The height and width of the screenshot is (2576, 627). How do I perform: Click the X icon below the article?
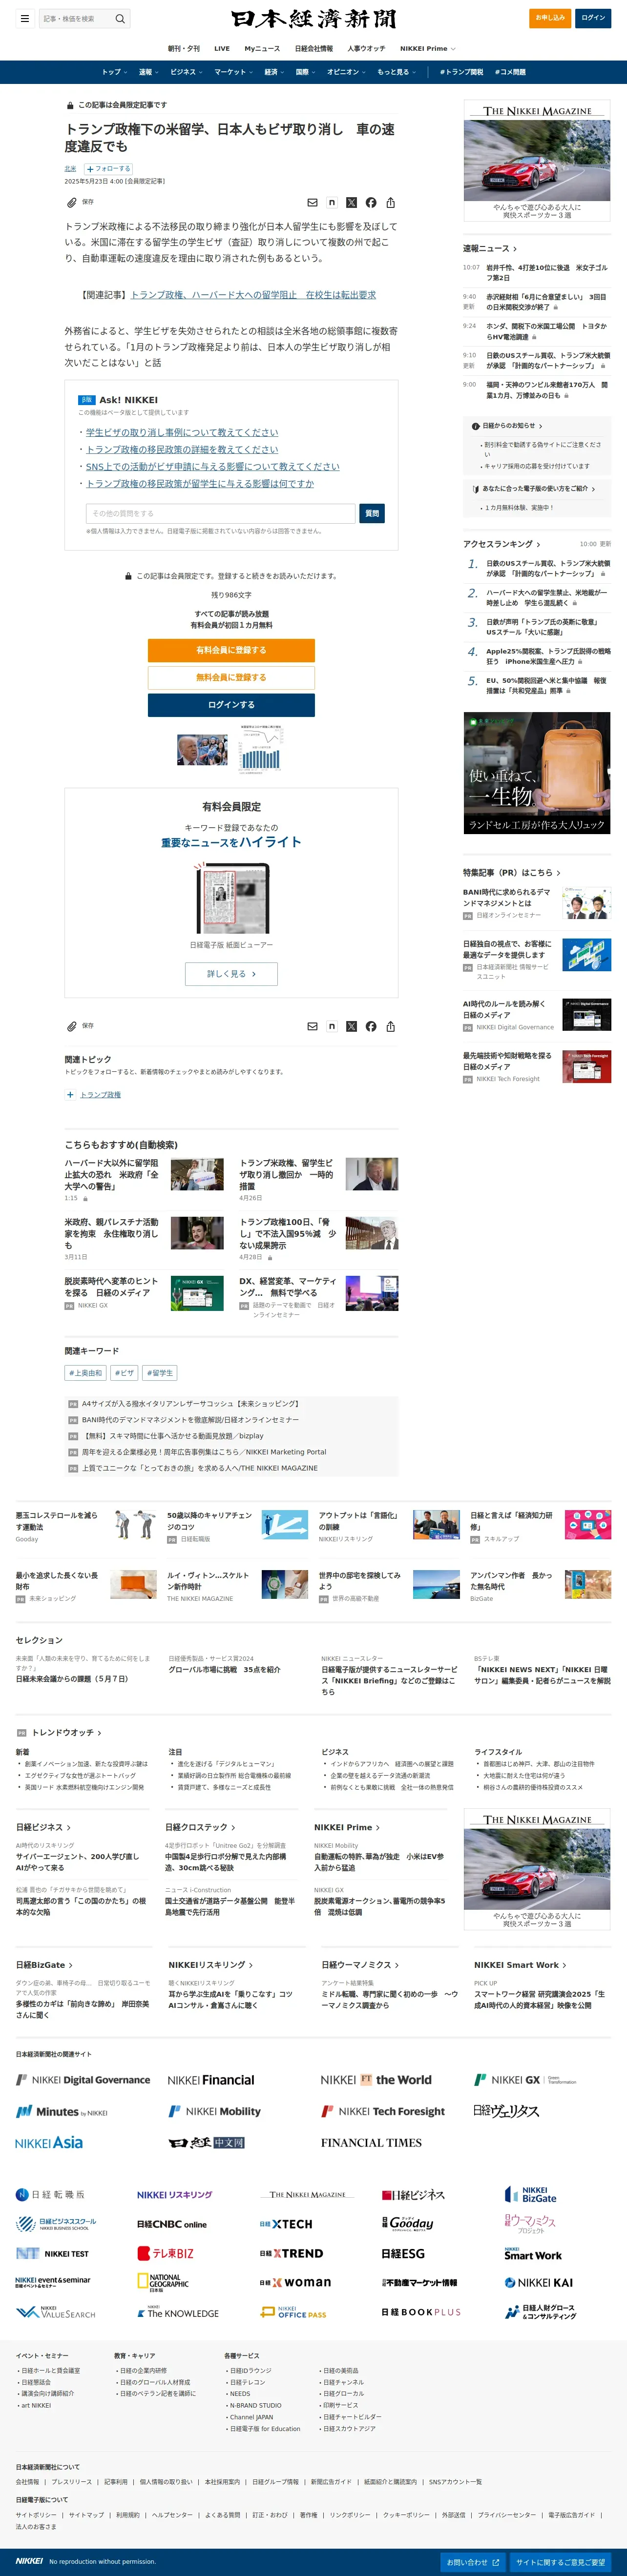point(351,1026)
